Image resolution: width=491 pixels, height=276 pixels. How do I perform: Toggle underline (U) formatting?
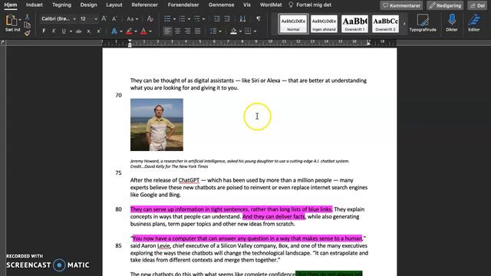tap(64, 31)
